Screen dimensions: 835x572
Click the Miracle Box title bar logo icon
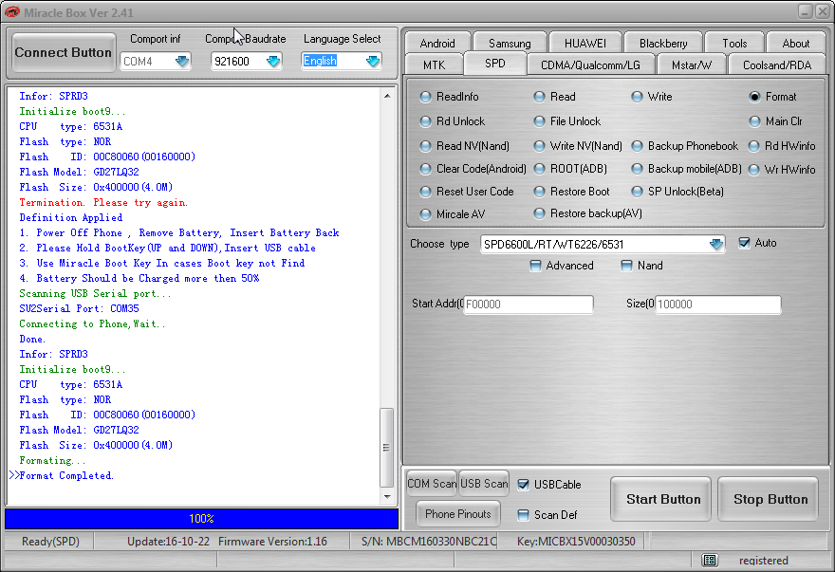pyautogui.click(x=11, y=11)
